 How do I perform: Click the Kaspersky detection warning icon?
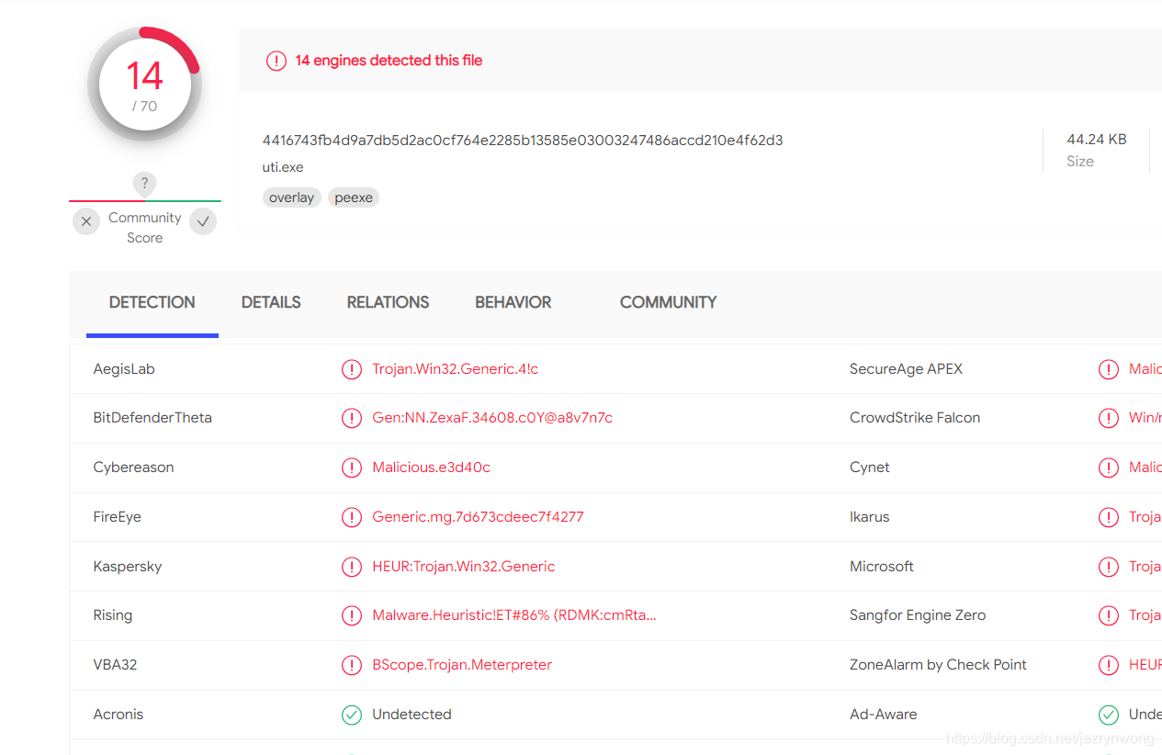[x=352, y=567]
